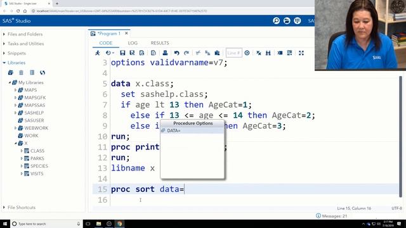Reload the browser page
Screen dimensions: 406x228
click(18, 11)
